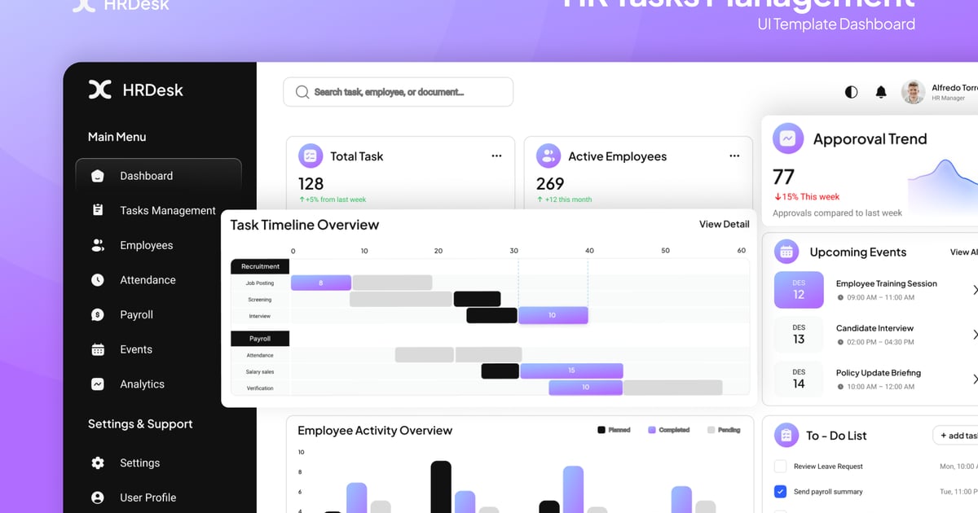This screenshot has width=978, height=513.
Task: Open Active Employees three-dot menu
Action: coord(734,156)
